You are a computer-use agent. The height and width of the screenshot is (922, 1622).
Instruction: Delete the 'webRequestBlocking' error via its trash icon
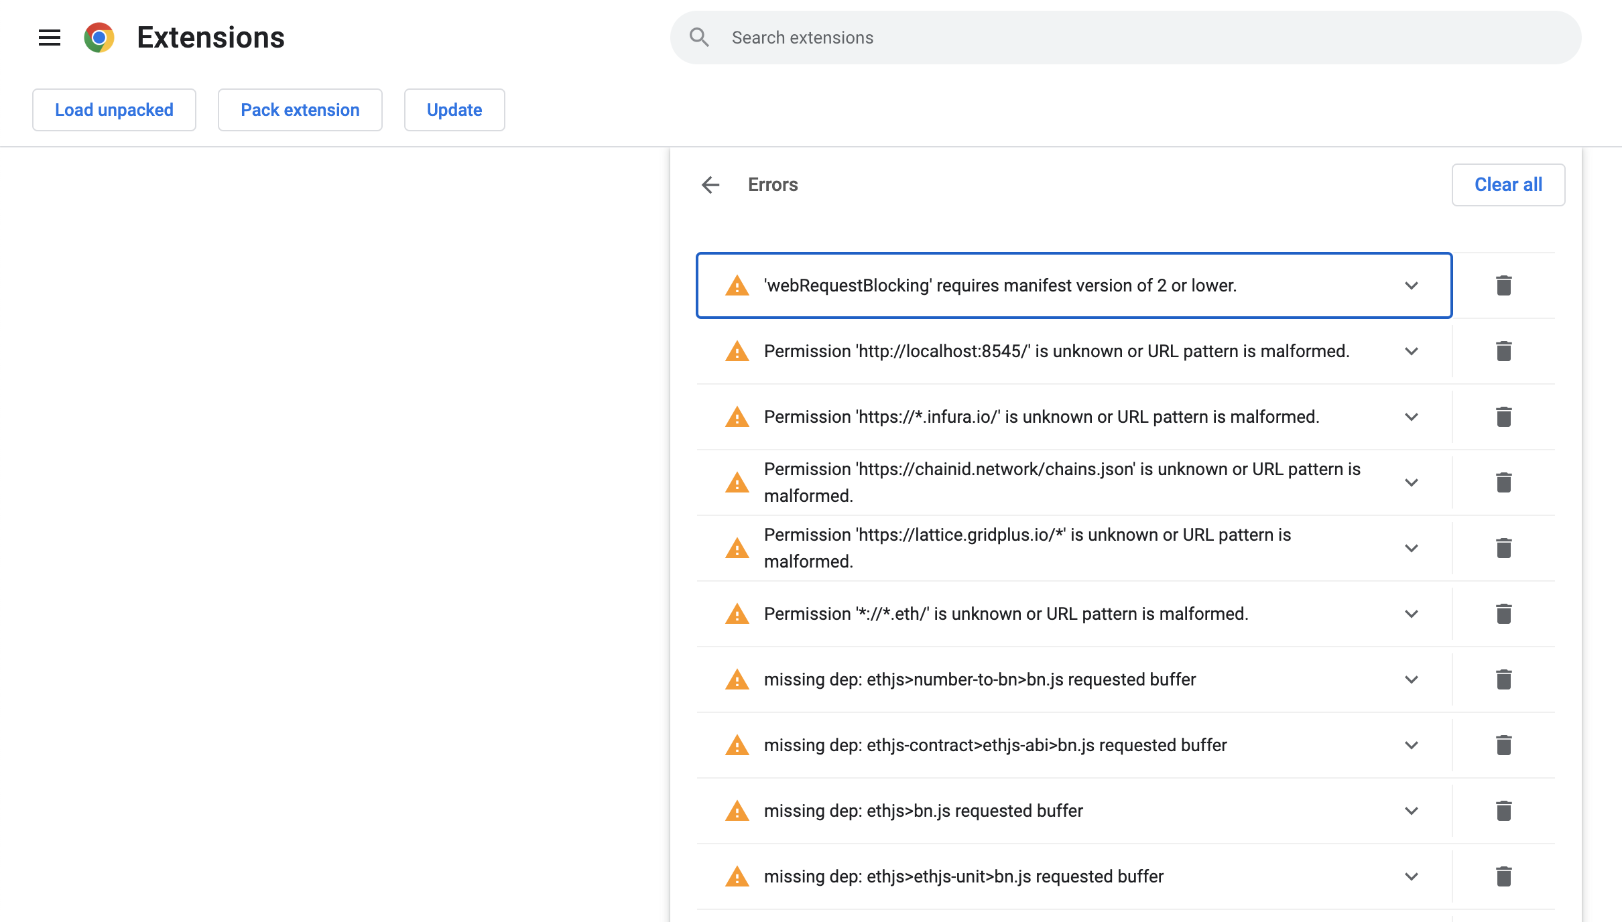coord(1503,285)
